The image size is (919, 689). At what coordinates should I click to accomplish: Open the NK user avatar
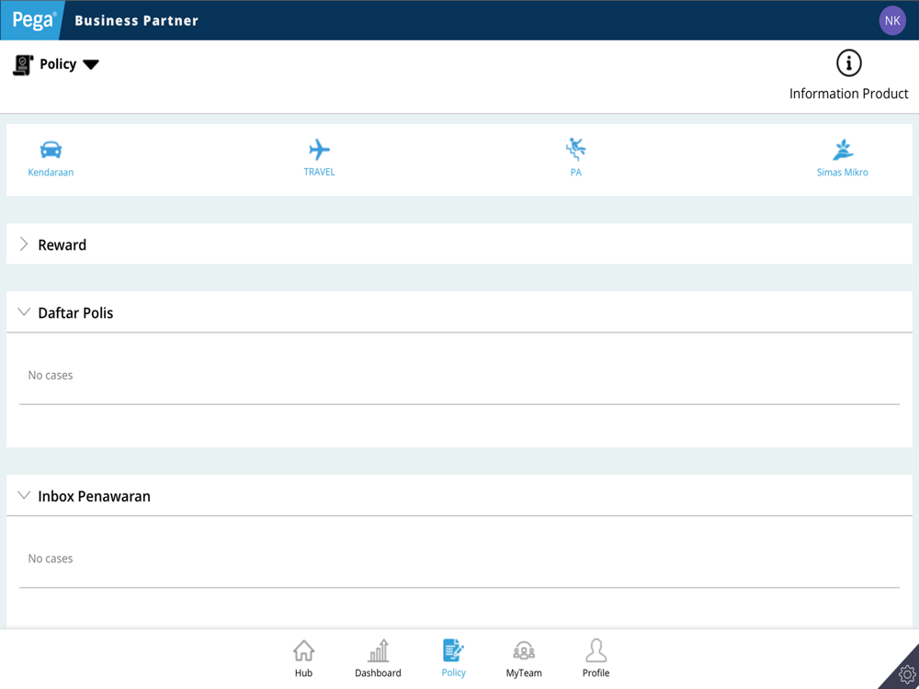892,20
